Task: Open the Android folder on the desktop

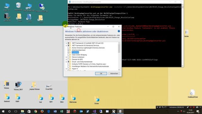Action: pos(7,98)
